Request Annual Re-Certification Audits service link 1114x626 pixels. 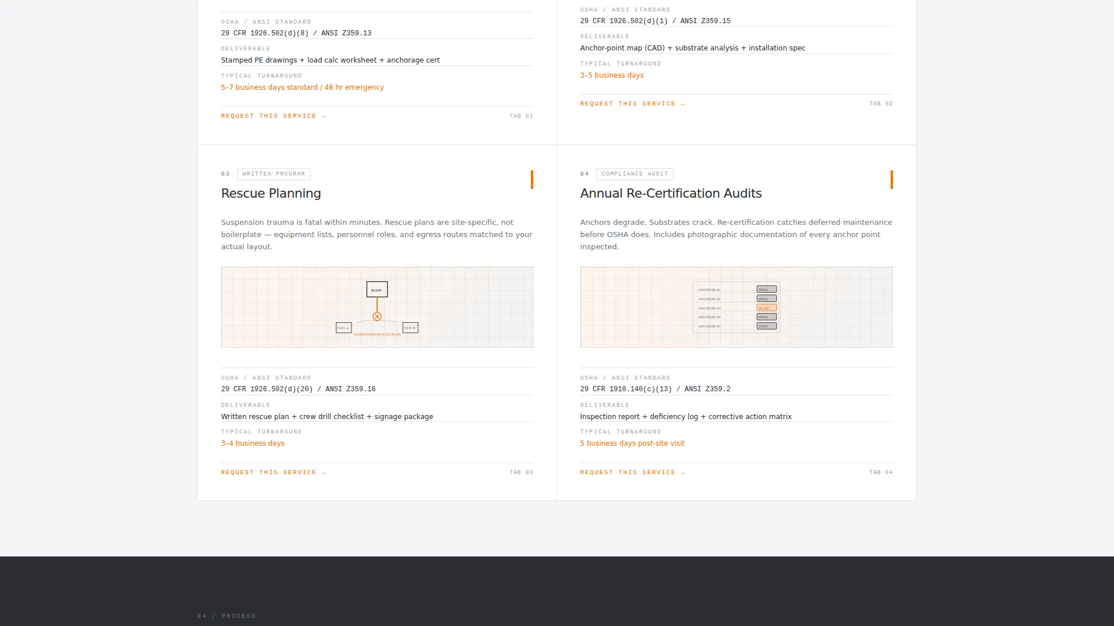pos(632,472)
